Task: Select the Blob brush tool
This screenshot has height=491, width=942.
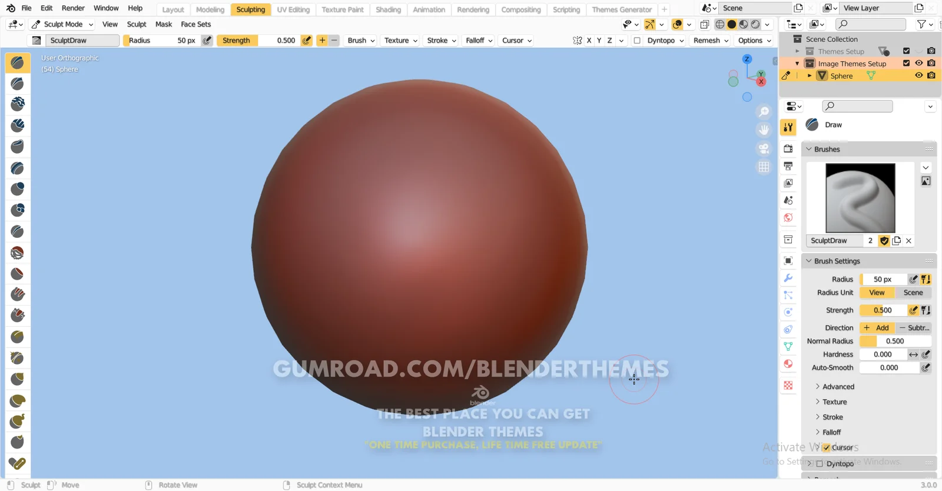Action: [18, 210]
